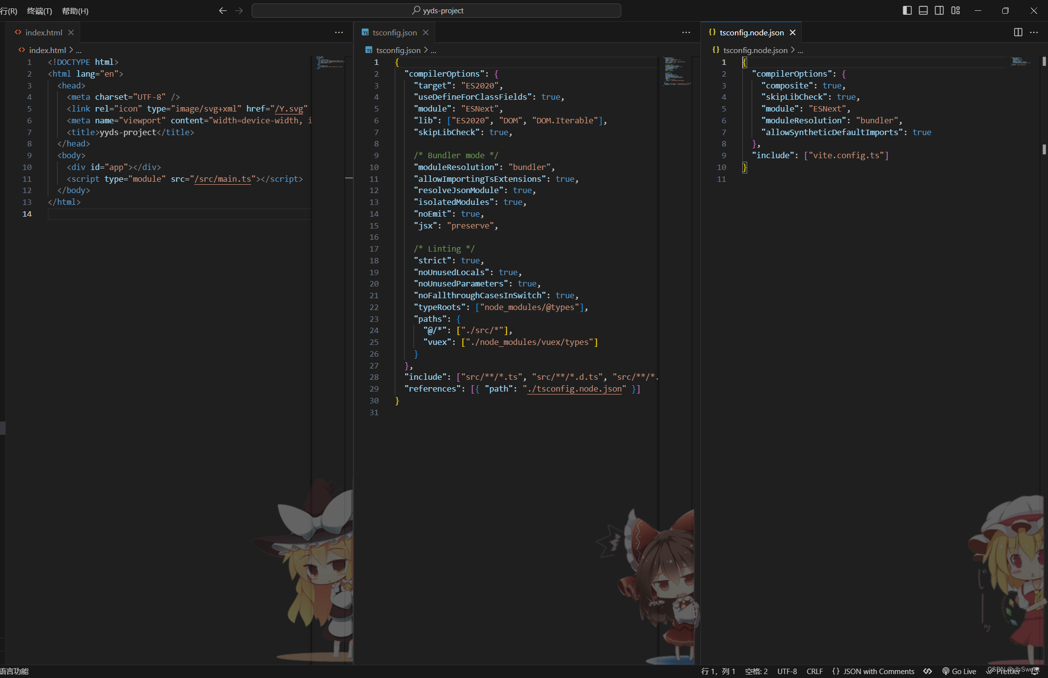Open the Customize Layout icon
The width and height of the screenshot is (1048, 678).
[x=956, y=10]
